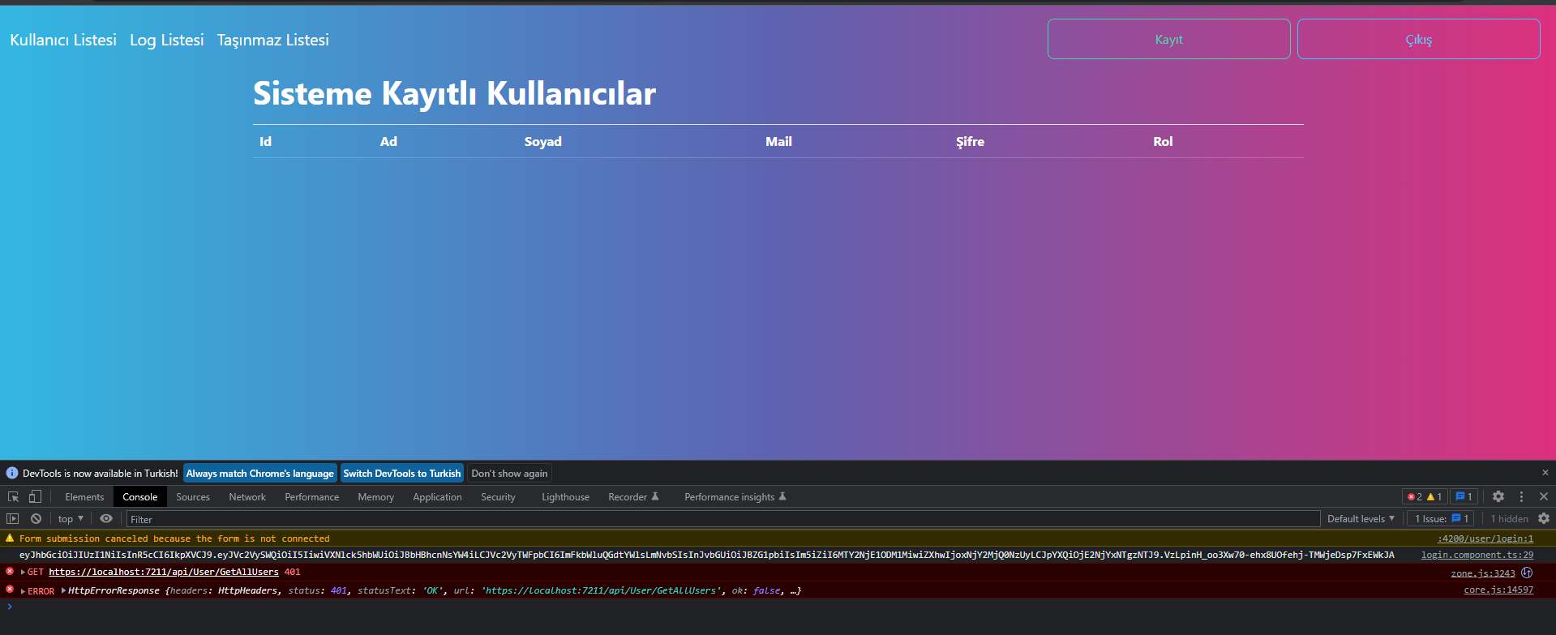Image resolution: width=1556 pixels, height=635 pixels.
Task: Switch to the Elements tab
Action: point(84,496)
